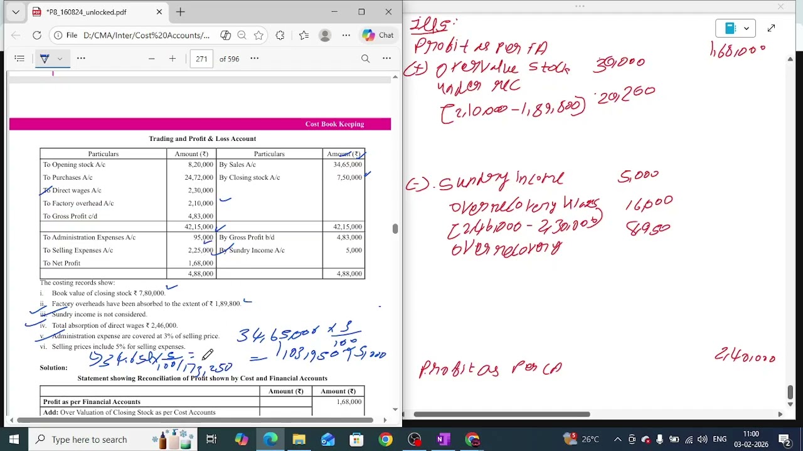Expand the draw pen options dropdown
The width and height of the screenshot is (803, 451).
60,58
